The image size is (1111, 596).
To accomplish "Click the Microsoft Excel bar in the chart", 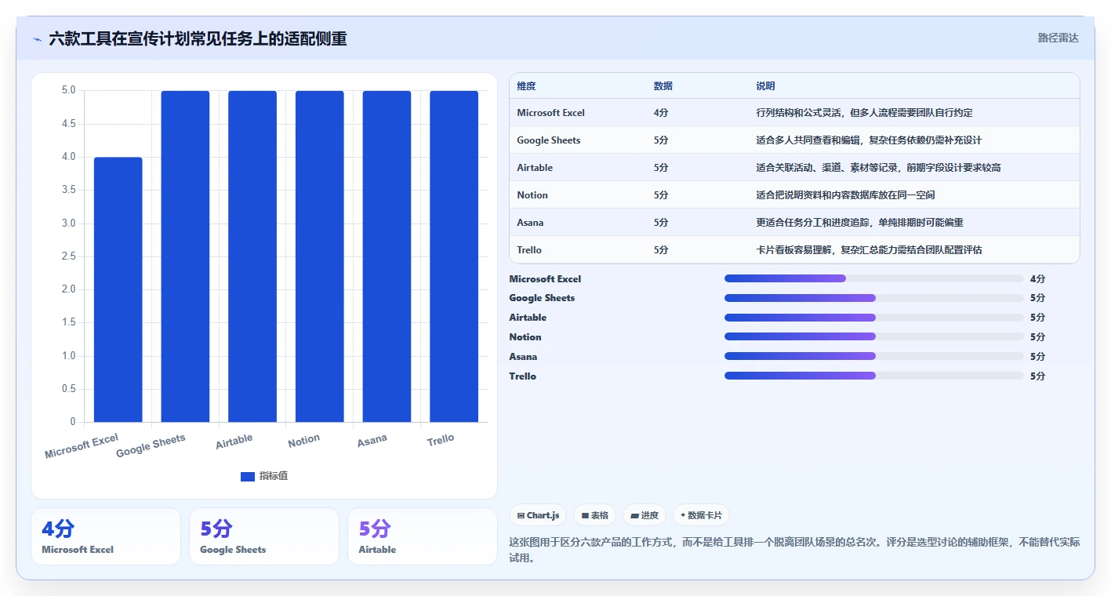I will pyautogui.click(x=118, y=289).
